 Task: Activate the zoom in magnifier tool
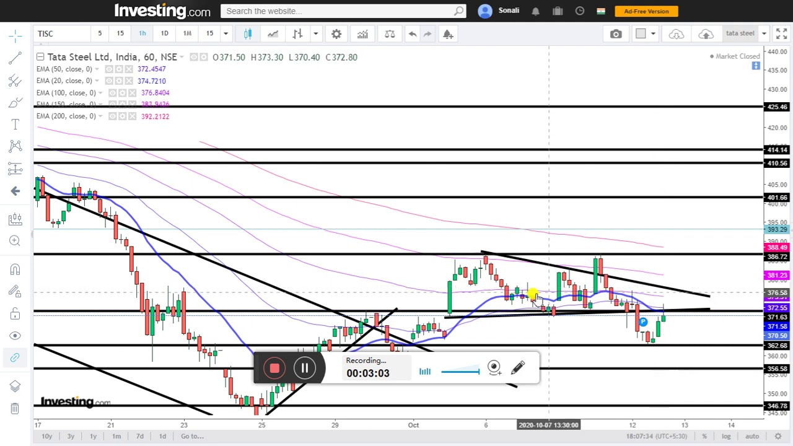coord(15,240)
